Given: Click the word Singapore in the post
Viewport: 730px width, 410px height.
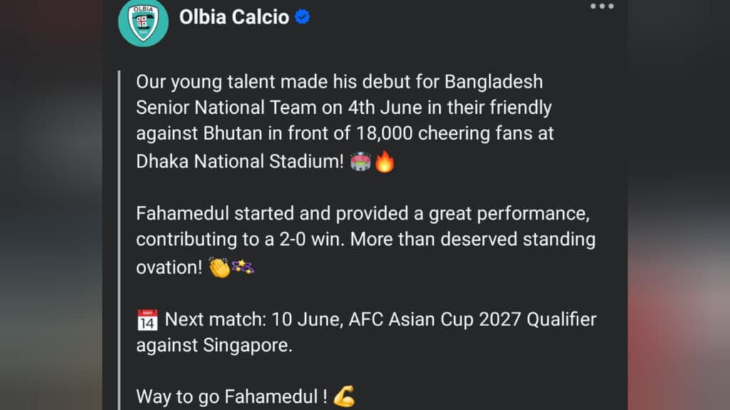Looking at the screenshot, I should click(247, 346).
